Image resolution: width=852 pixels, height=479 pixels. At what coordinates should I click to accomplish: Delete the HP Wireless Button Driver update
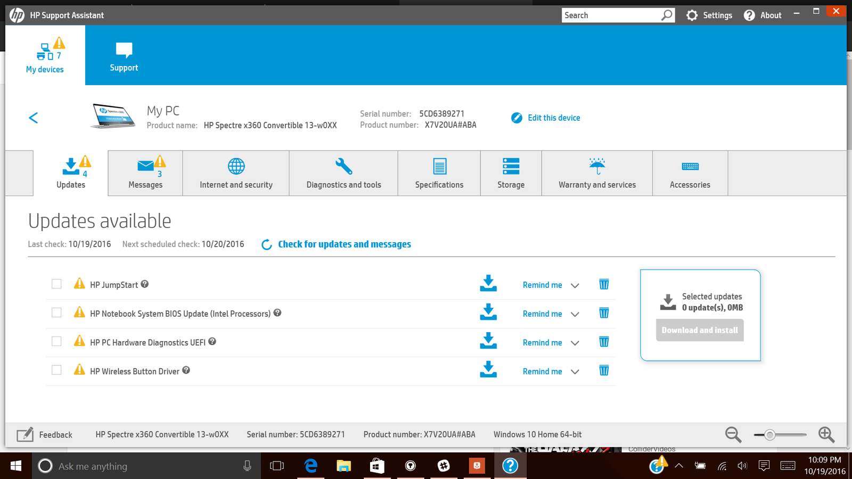coord(604,371)
